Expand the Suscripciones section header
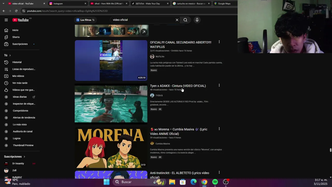 15,157
